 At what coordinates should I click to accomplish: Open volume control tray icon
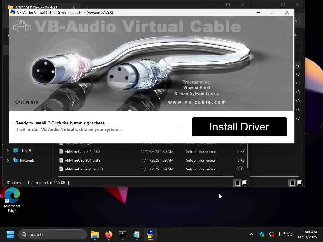pyautogui.click(x=290, y=234)
